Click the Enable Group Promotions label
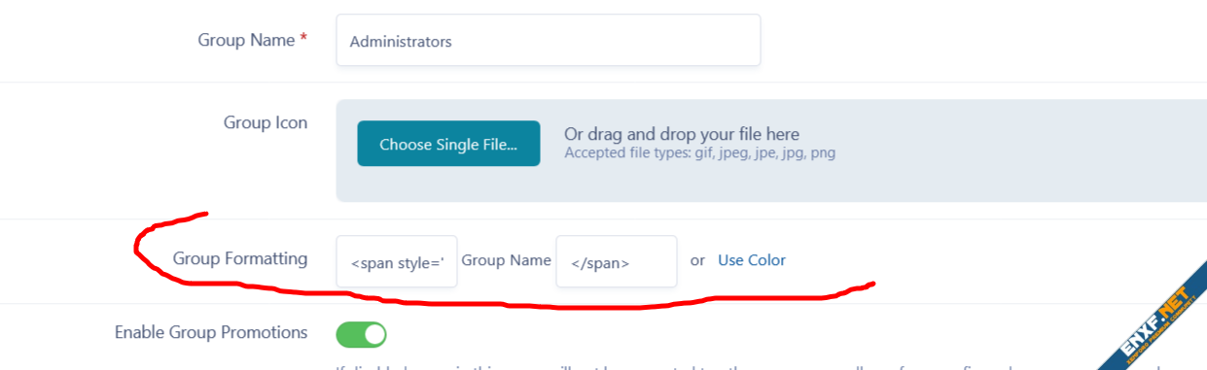The image size is (1207, 370). [211, 332]
